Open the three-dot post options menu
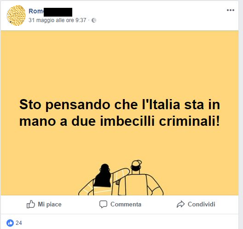The height and width of the screenshot is (229, 243). (230, 10)
